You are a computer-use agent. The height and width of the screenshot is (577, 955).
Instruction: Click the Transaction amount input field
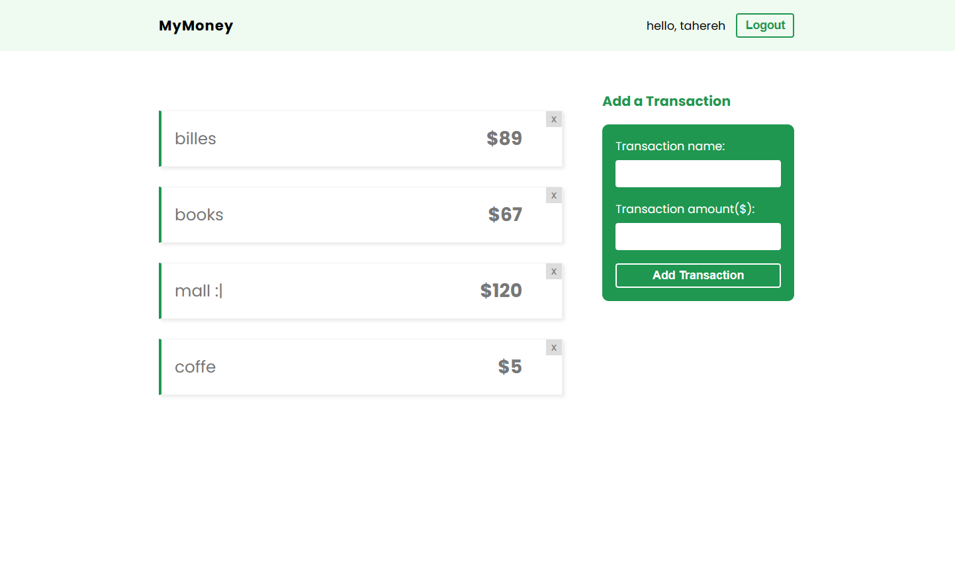click(698, 236)
